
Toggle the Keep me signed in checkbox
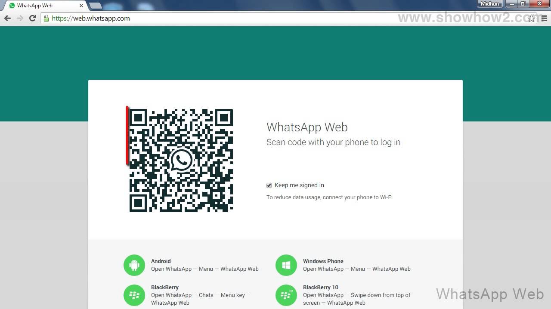click(x=269, y=185)
